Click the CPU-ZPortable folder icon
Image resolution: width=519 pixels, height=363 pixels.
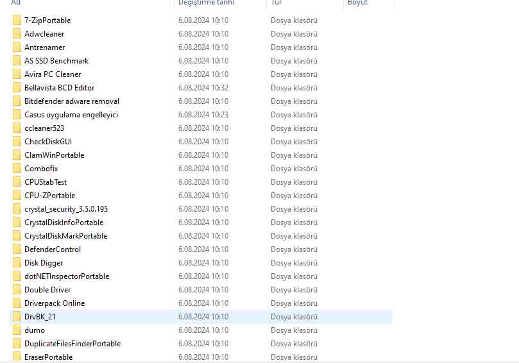click(17, 196)
